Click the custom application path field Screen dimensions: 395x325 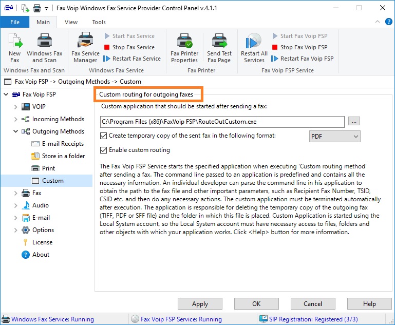tap(222, 122)
